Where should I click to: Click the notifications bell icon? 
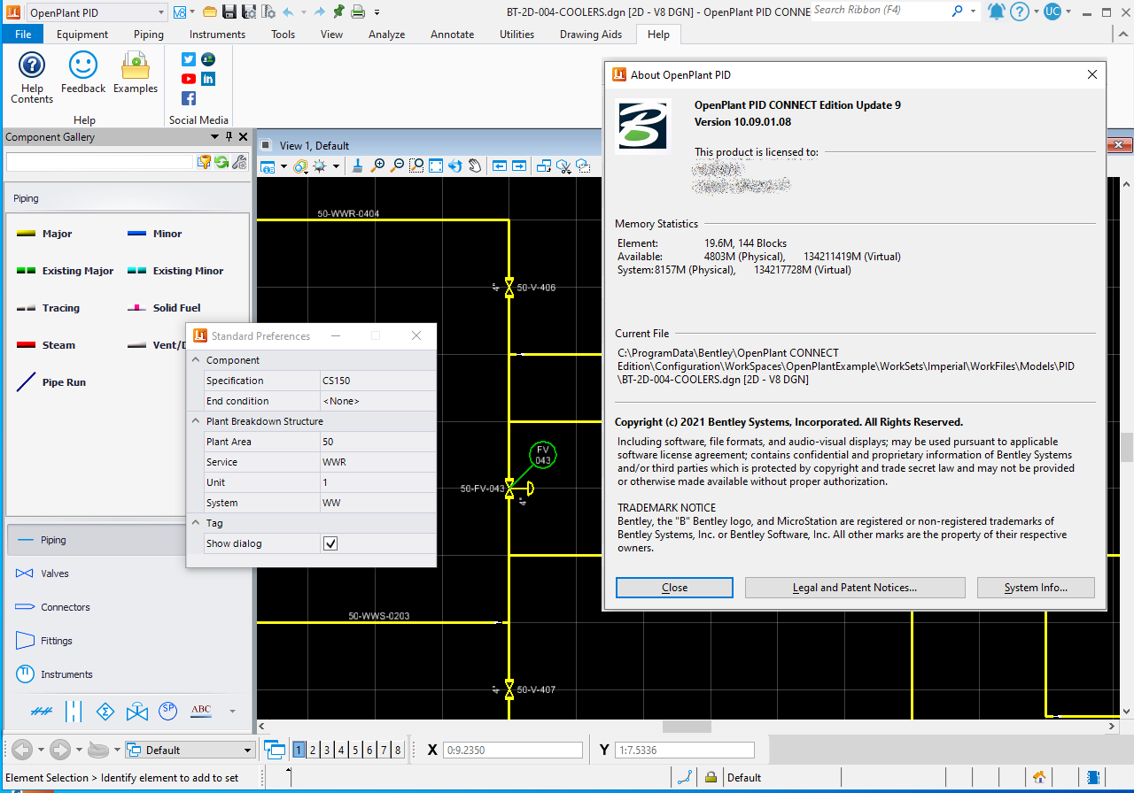pyautogui.click(x=996, y=12)
